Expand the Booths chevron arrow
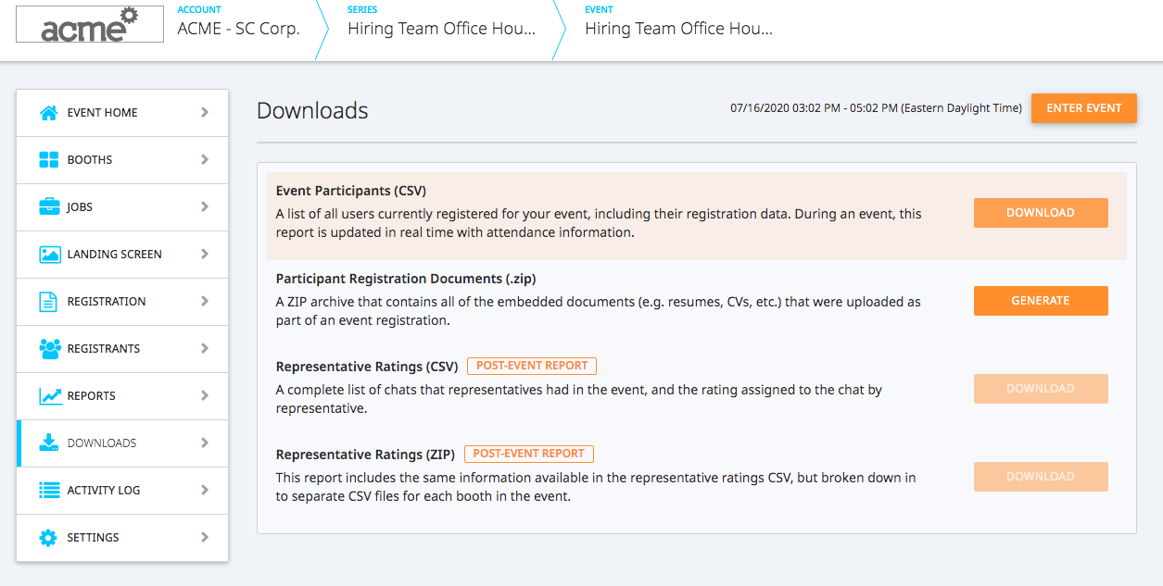This screenshot has width=1163, height=586. click(x=205, y=160)
